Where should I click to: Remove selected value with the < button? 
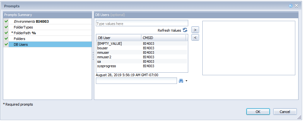coord(195,37)
